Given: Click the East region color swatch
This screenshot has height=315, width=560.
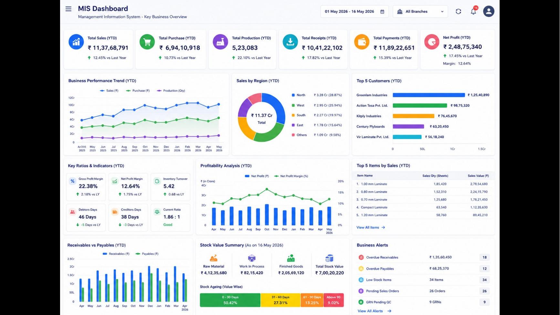Looking at the screenshot, I should click(293, 125).
